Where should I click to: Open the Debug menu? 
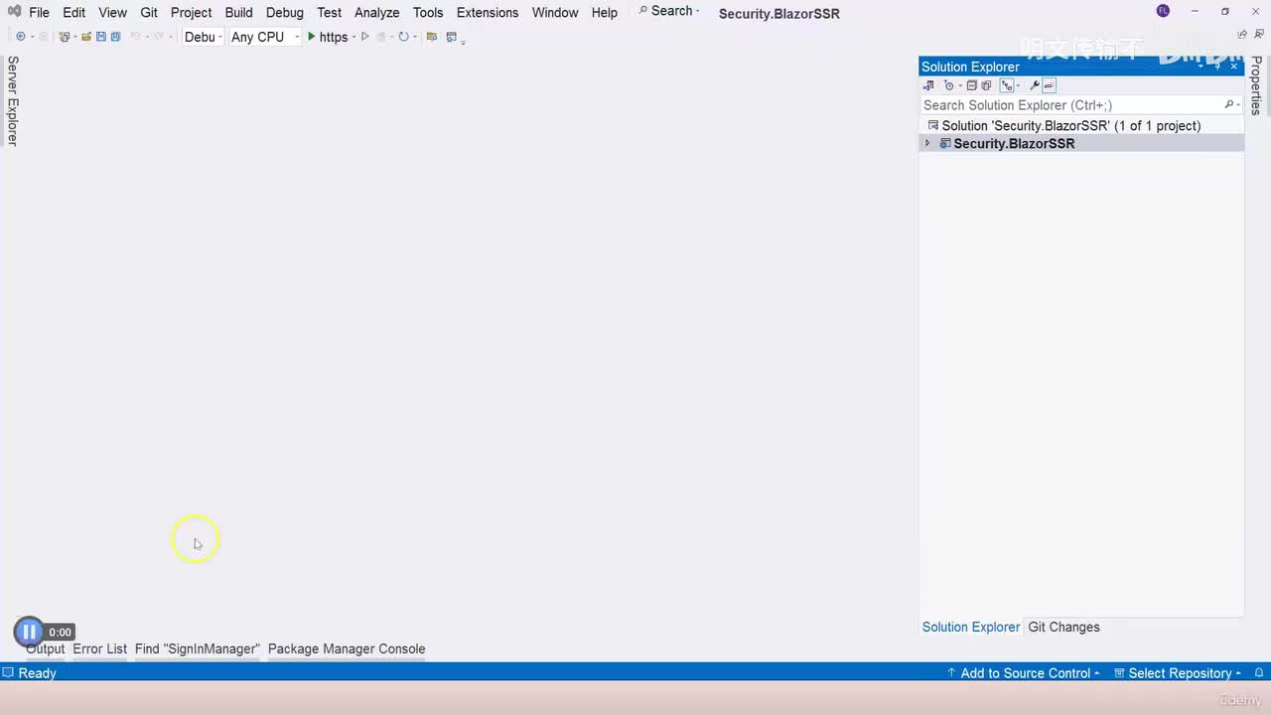click(284, 13)
